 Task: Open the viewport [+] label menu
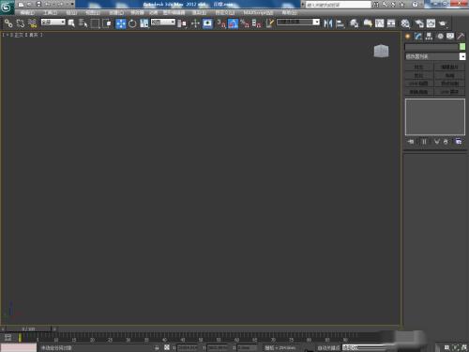pos(8,35)
